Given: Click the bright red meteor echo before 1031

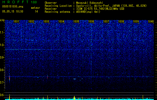Looking at the screenshot, I should 9,78.
